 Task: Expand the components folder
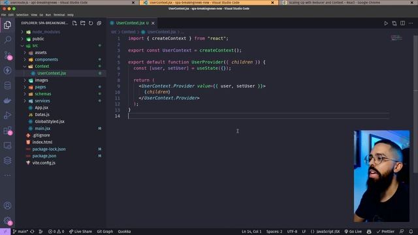[x=25, y=59]
